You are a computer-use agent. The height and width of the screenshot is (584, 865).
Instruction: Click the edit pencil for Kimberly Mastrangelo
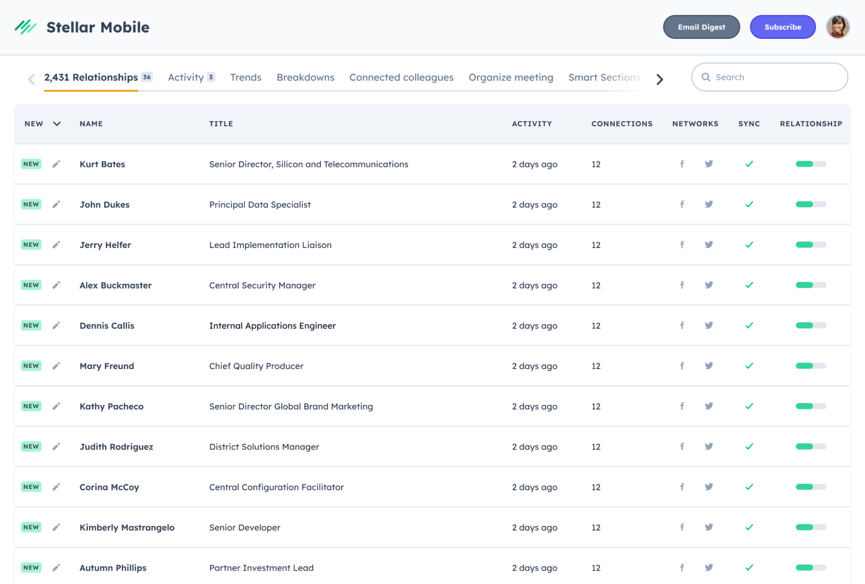pos(56,527)
